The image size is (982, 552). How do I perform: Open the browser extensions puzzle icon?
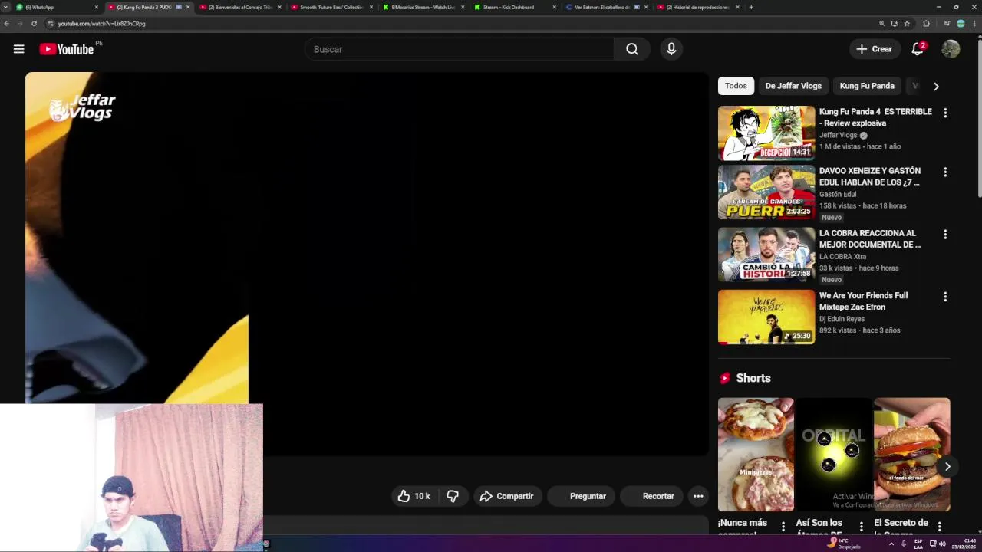[926, 24]
